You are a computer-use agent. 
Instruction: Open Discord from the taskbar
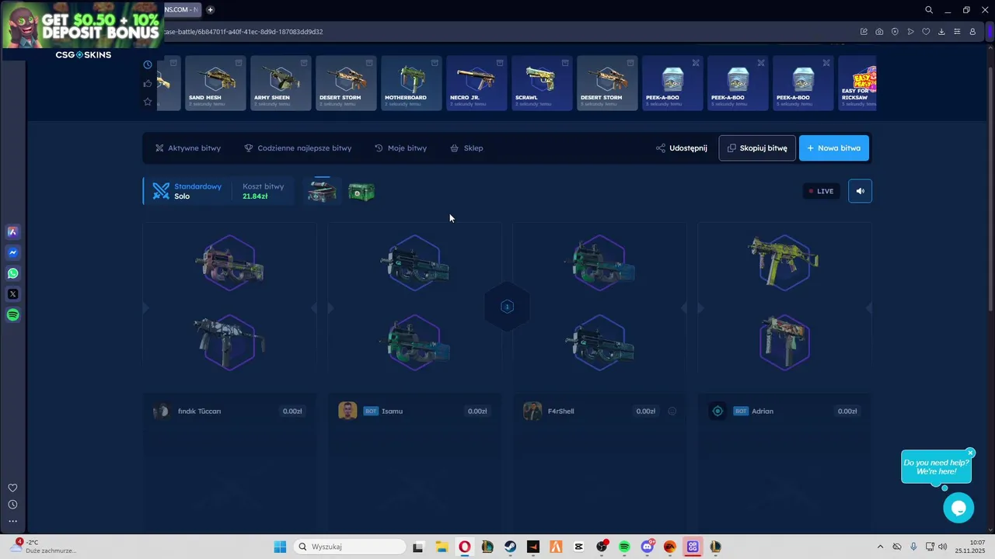648,547
